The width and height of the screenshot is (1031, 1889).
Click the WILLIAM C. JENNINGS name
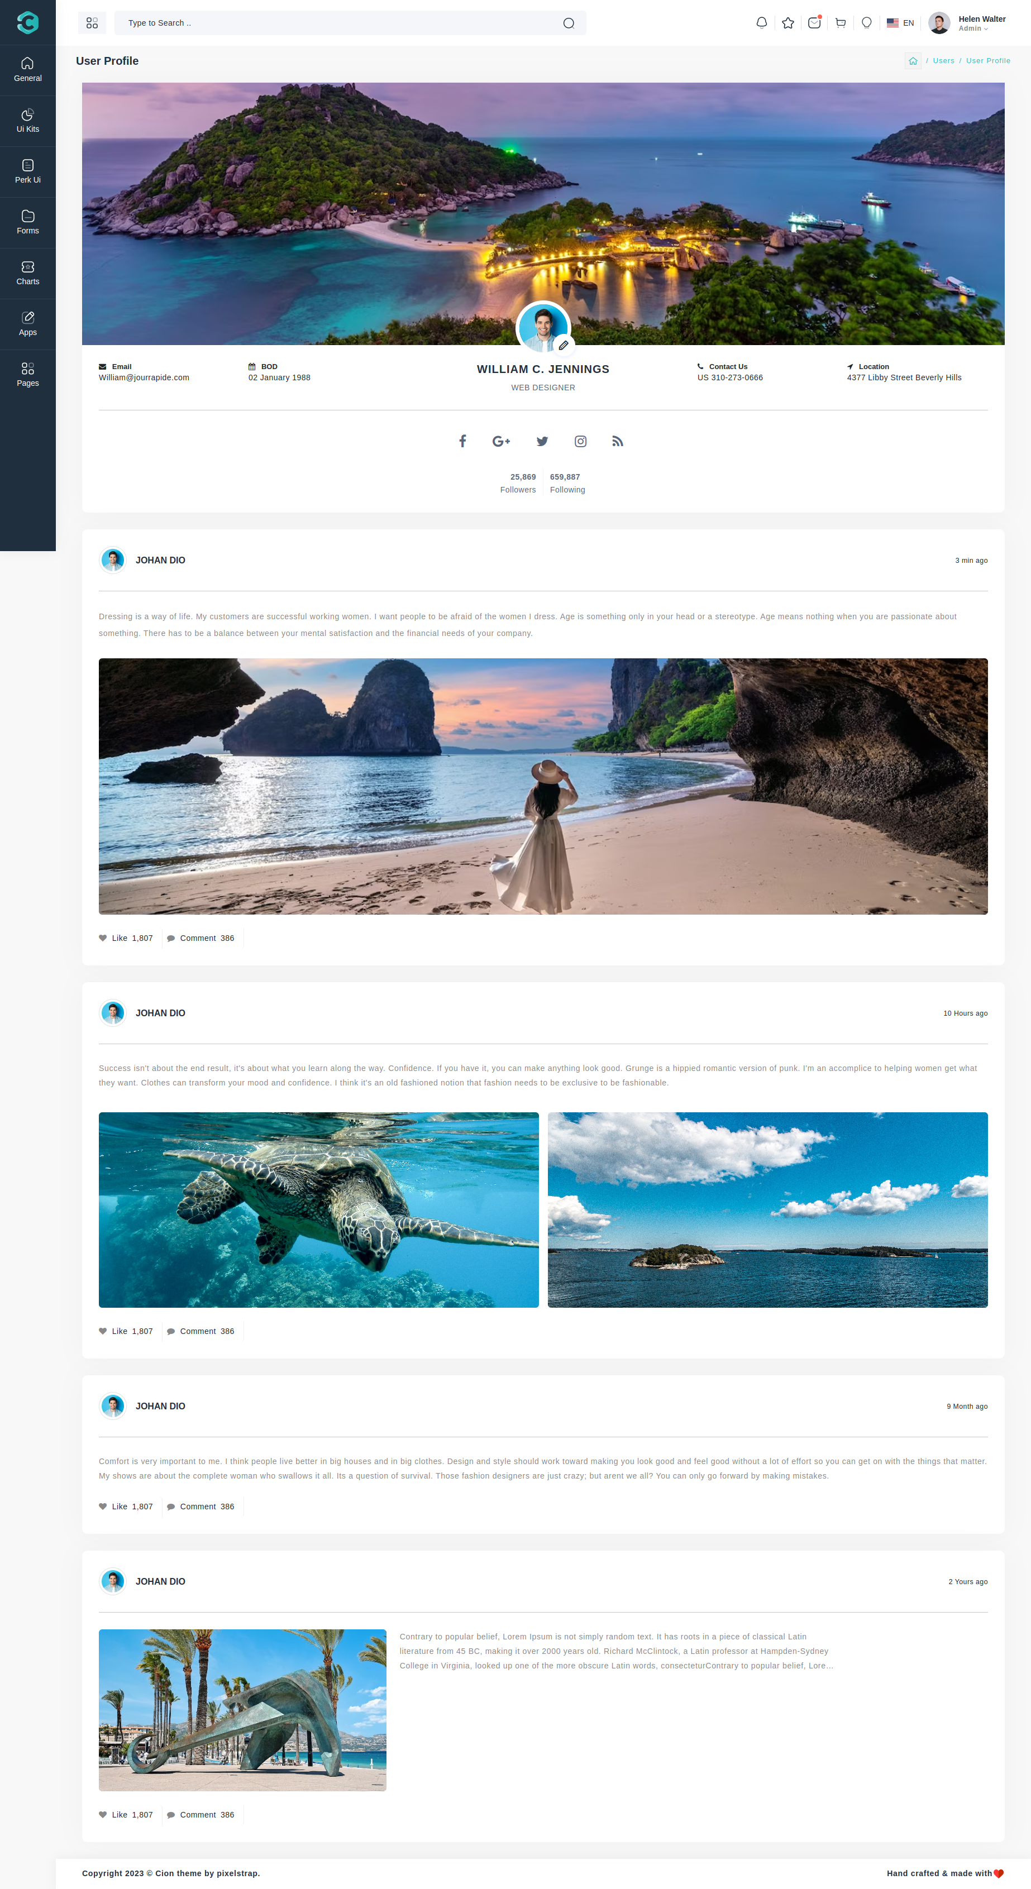point(543,369)
